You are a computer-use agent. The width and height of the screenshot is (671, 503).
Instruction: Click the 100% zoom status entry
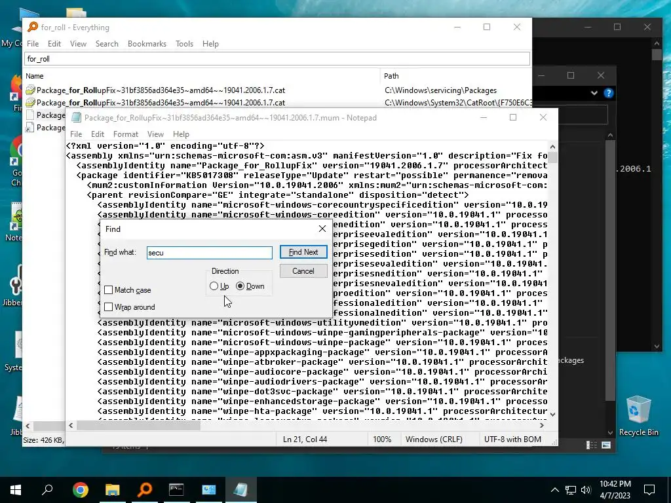(x=382, y=439)
